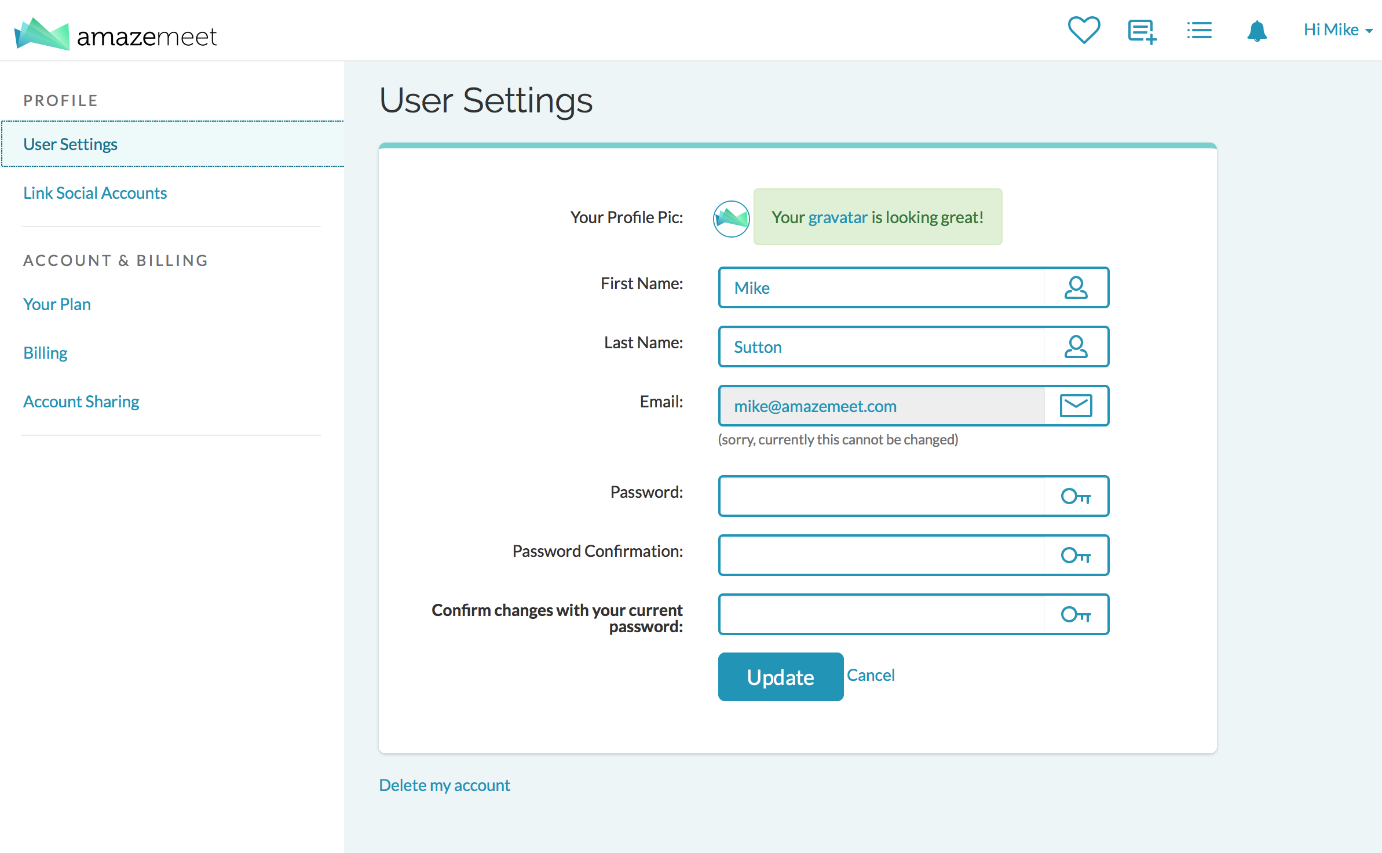This screenshot has height=853, width=1382.
Task: Click the notifications bell icon
Action: [1257, 31]
